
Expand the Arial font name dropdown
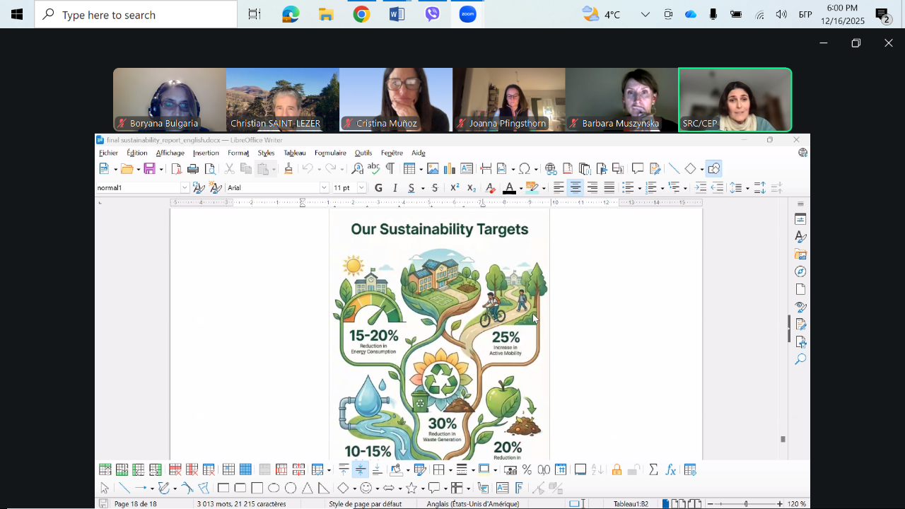pyautogui.click(x=325, y=188)
